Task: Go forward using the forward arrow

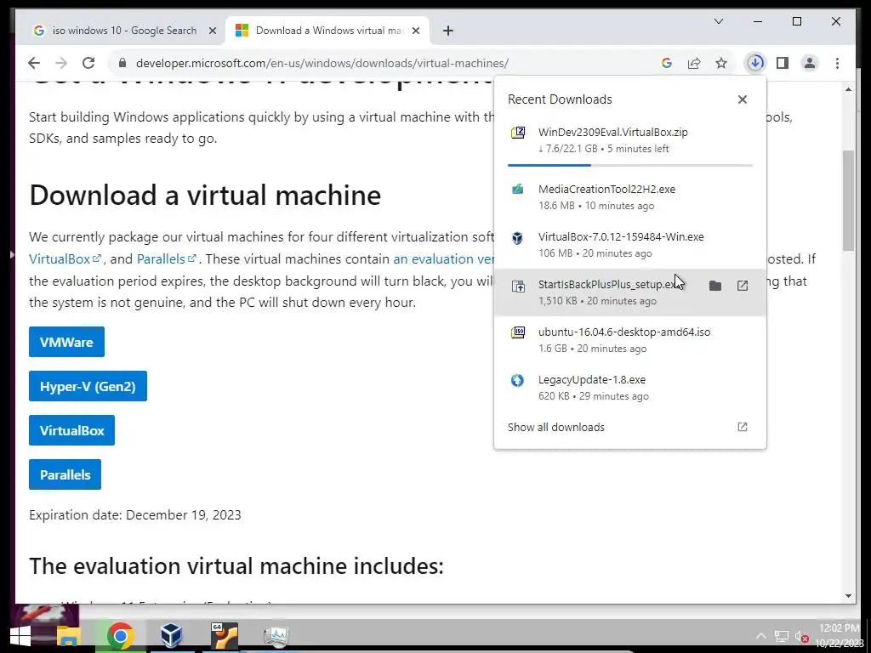Action: (61, 63)
